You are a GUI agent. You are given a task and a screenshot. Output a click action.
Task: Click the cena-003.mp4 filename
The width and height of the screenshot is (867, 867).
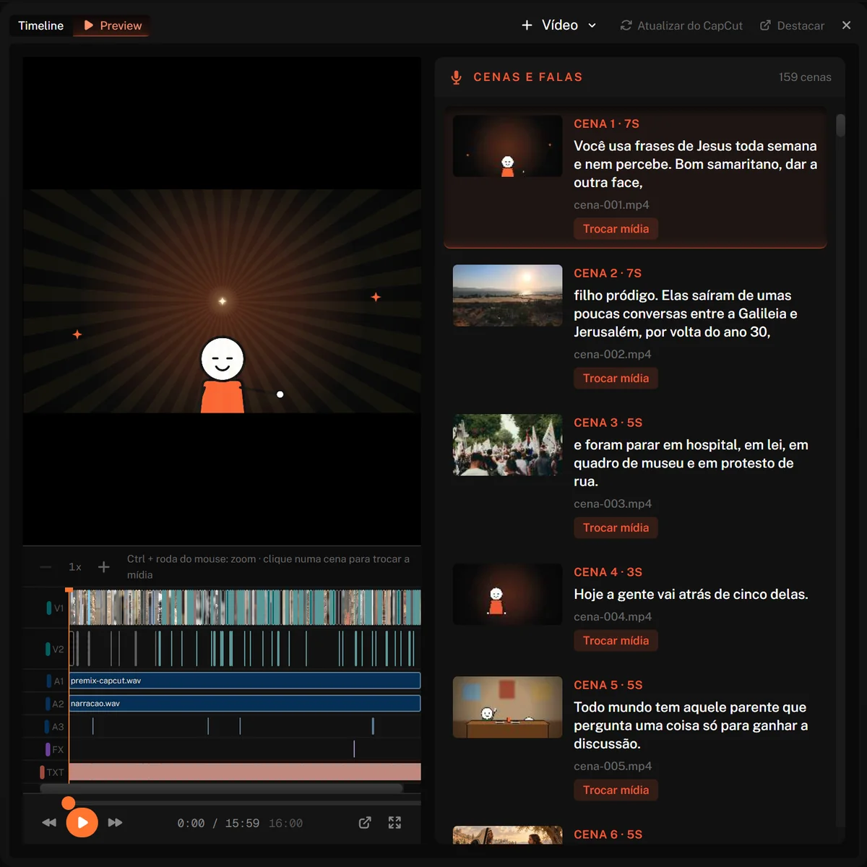coord(613,504)
